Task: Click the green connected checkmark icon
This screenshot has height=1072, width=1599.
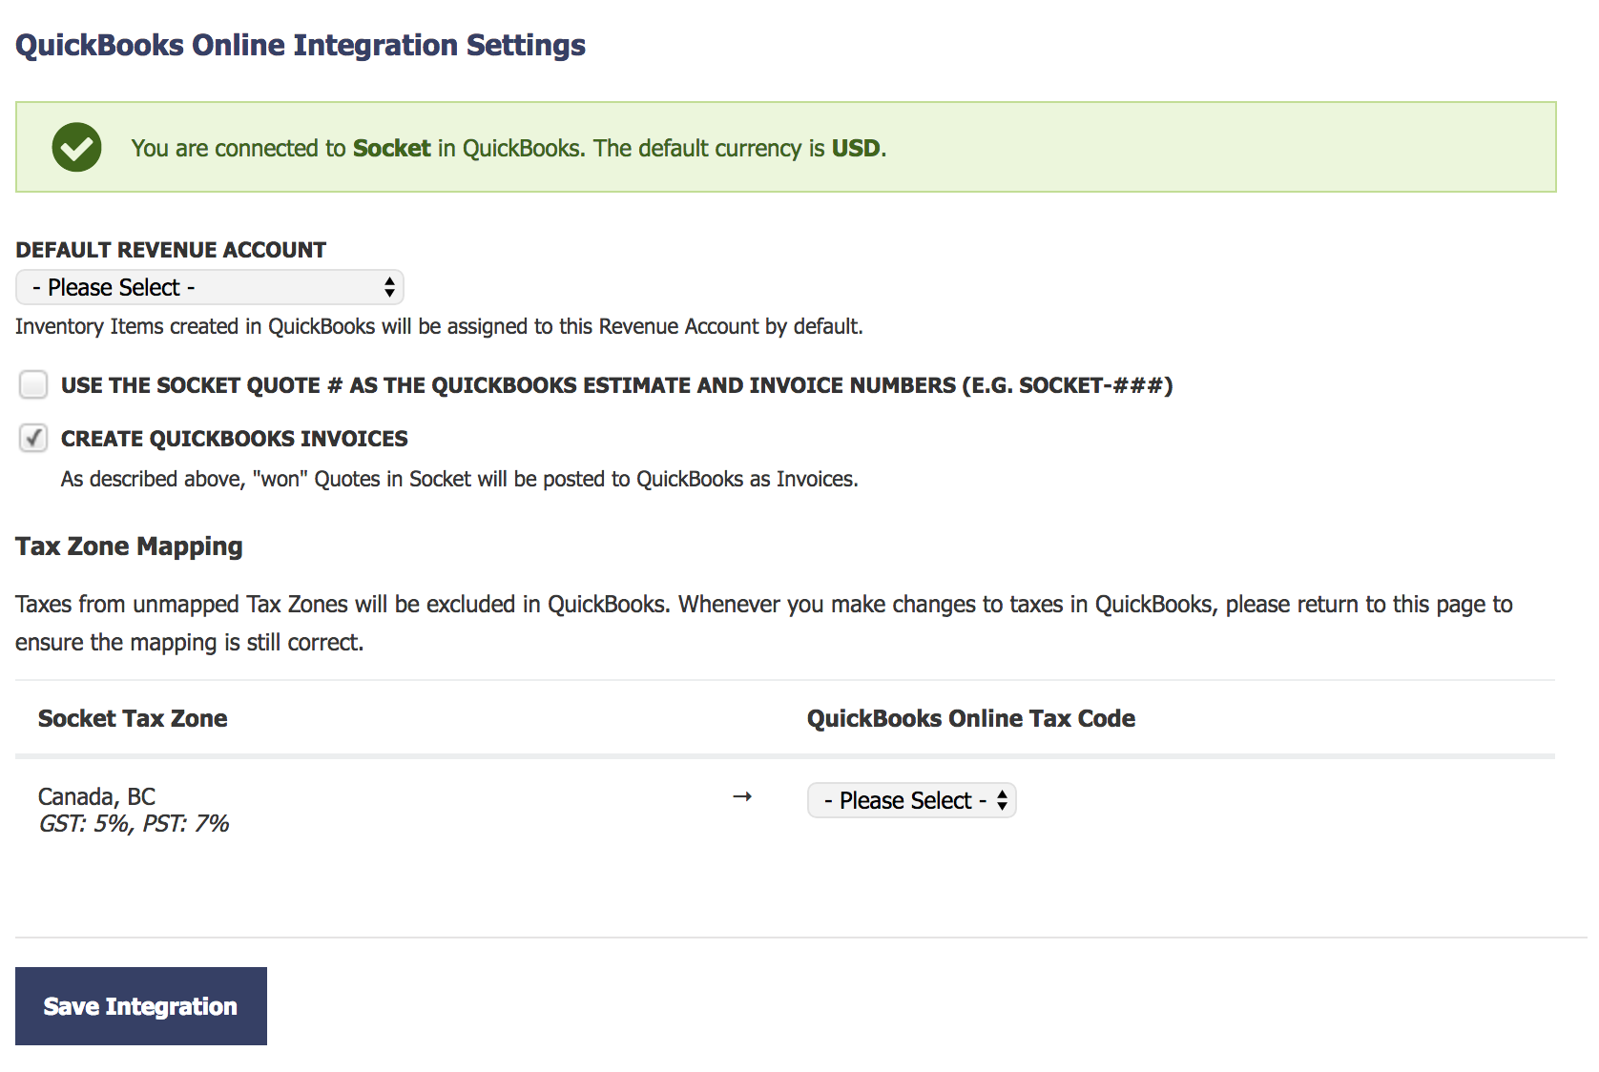Action: click(76, 147)
